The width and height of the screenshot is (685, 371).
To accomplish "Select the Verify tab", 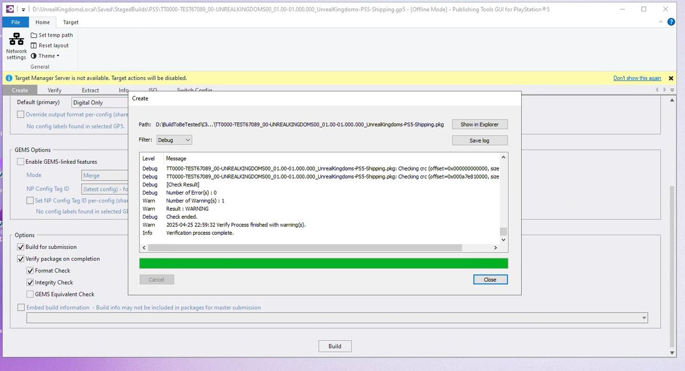I will [x=55, y=90].
